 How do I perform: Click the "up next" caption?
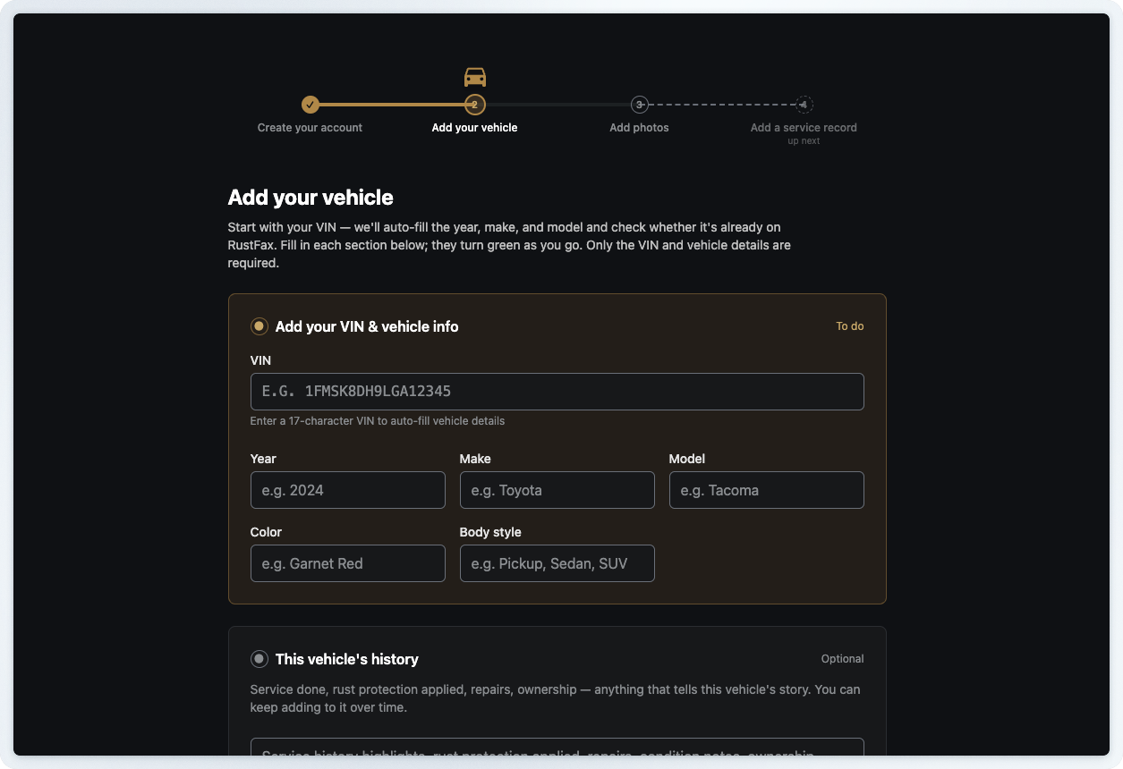click(x=804, y=141)
